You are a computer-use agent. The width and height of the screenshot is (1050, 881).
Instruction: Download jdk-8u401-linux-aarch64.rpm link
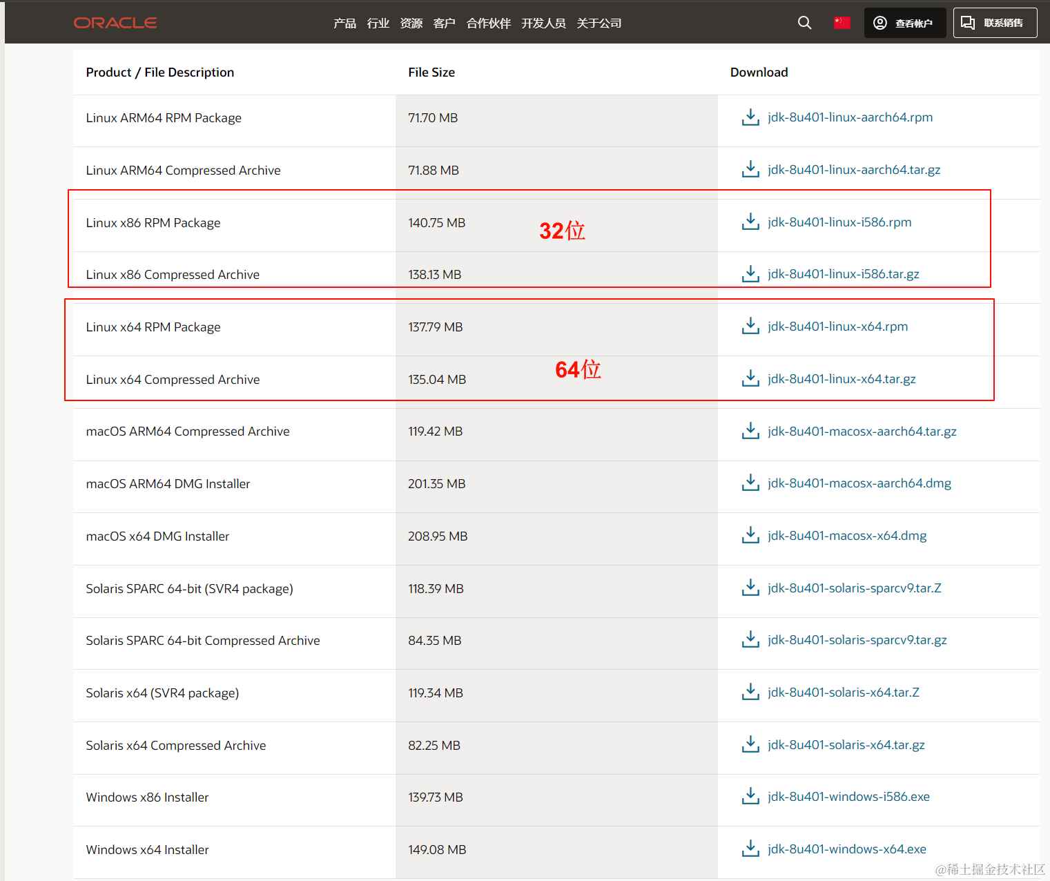point(850,117)
